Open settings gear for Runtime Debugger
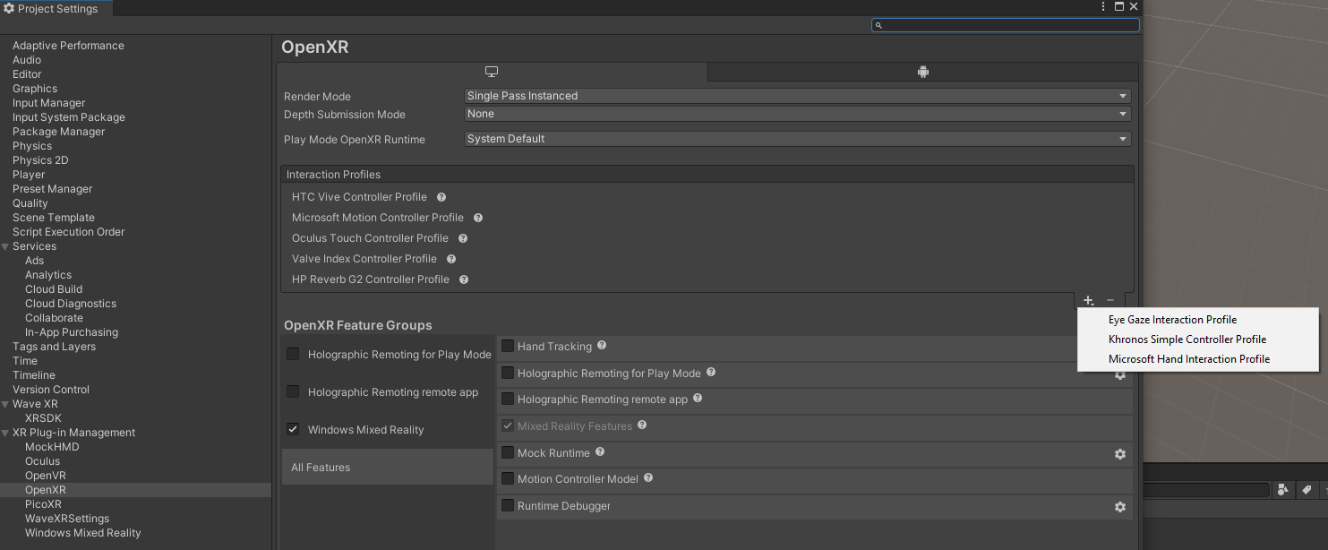Image resolution: width=1328 pixels, height=550 pixels. 1119,507
